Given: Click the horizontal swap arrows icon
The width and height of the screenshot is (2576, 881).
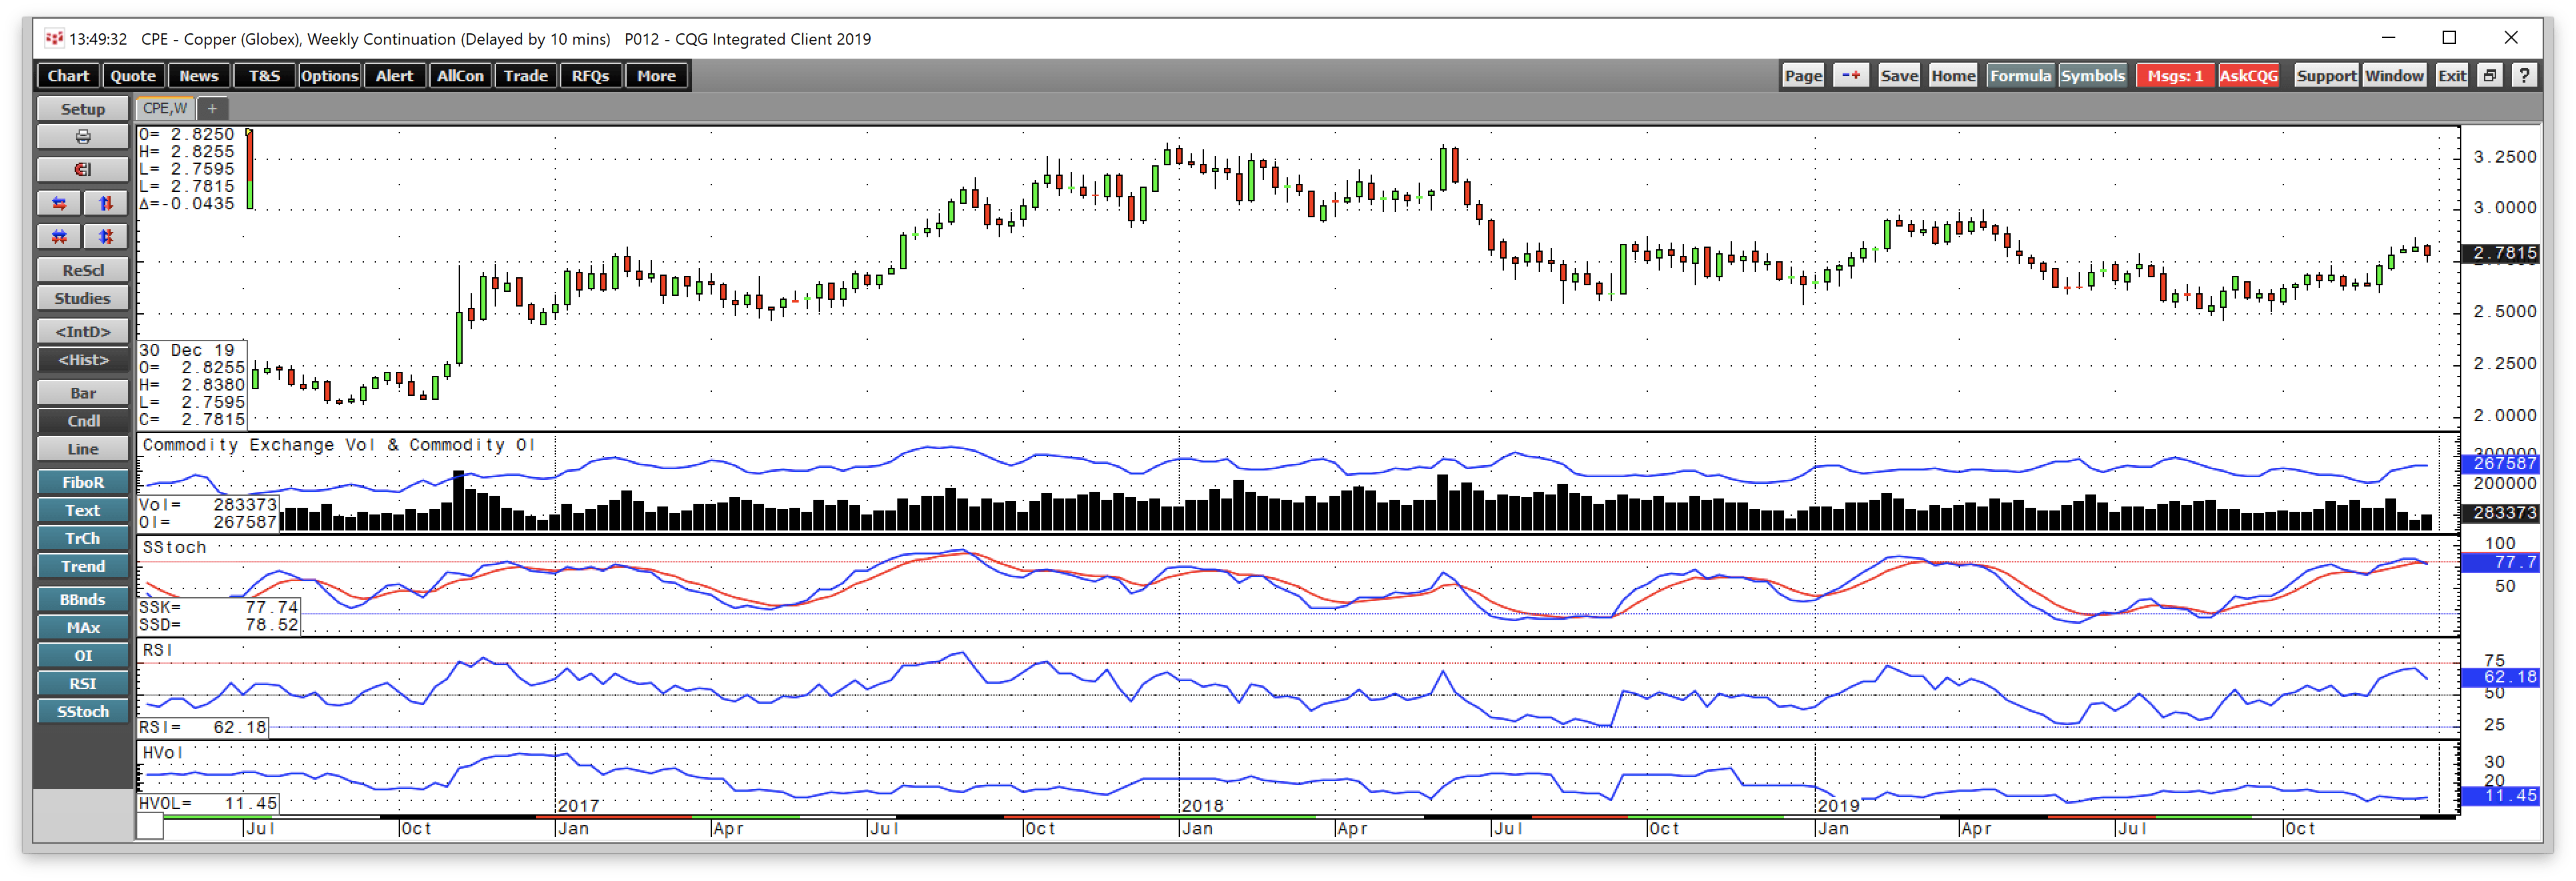Looking at the screenshot, I should 59,203.
